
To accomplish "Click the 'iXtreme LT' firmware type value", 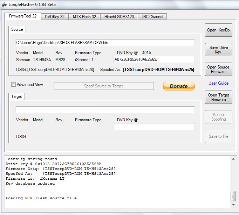I will click(84, 60).
